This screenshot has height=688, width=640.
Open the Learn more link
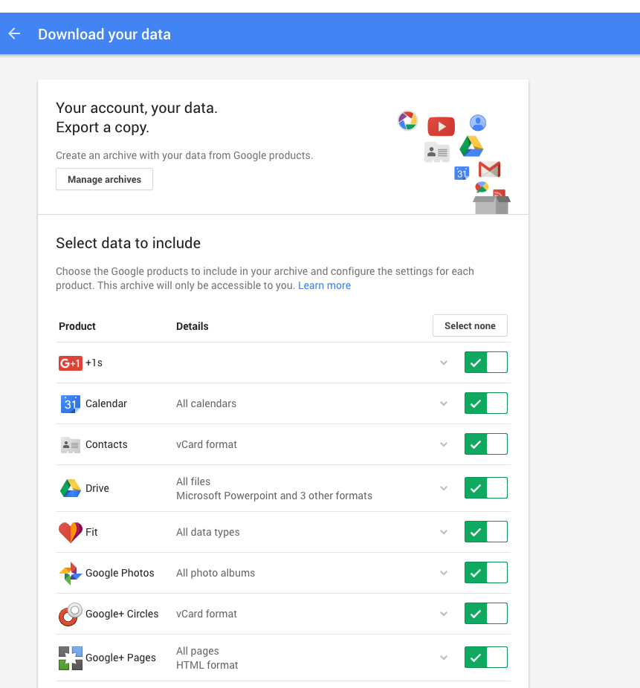click(324, 285)
